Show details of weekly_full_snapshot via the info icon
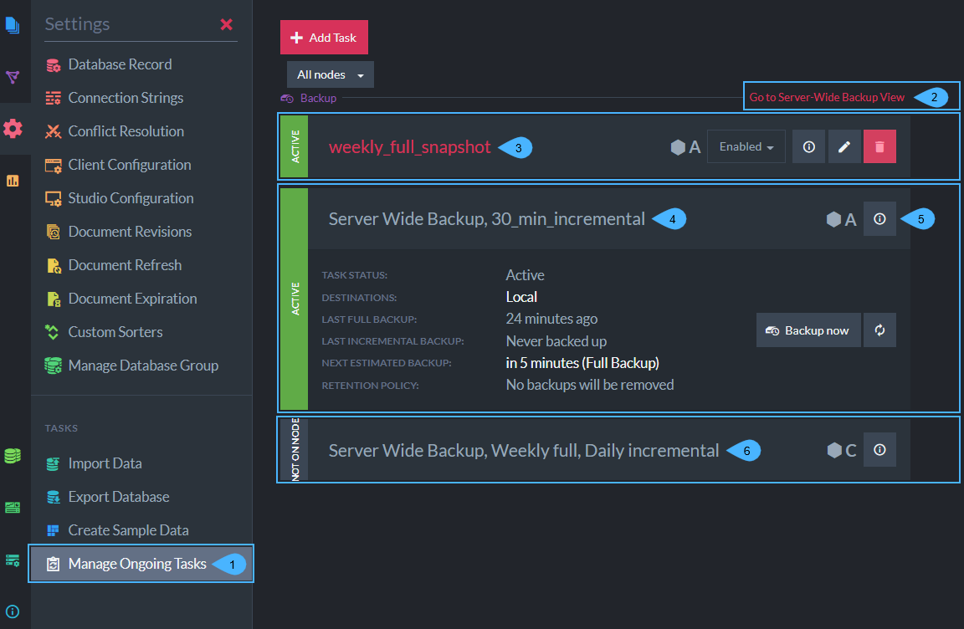964x629 pixels. click(x=809, y=146)
